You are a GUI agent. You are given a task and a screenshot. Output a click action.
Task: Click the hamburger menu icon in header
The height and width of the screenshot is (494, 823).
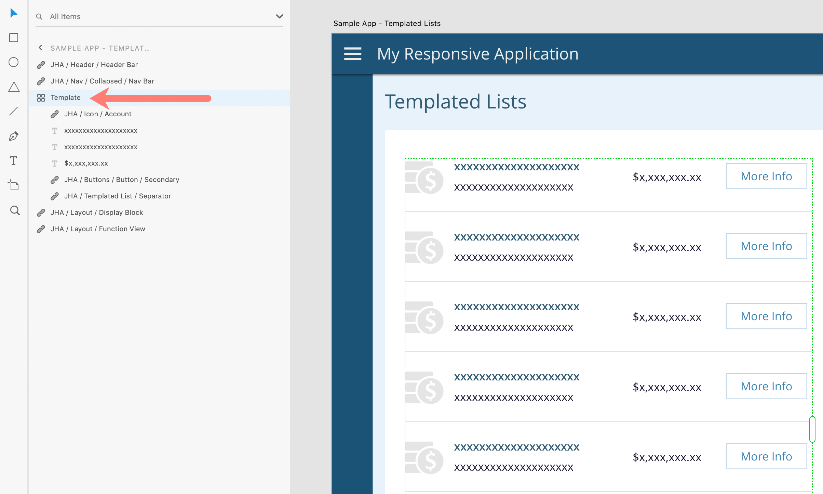[352, 54]
